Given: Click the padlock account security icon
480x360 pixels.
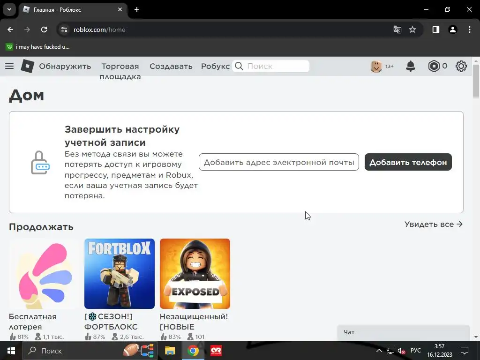Looking at the screenshot, I should tap(40, 163).
